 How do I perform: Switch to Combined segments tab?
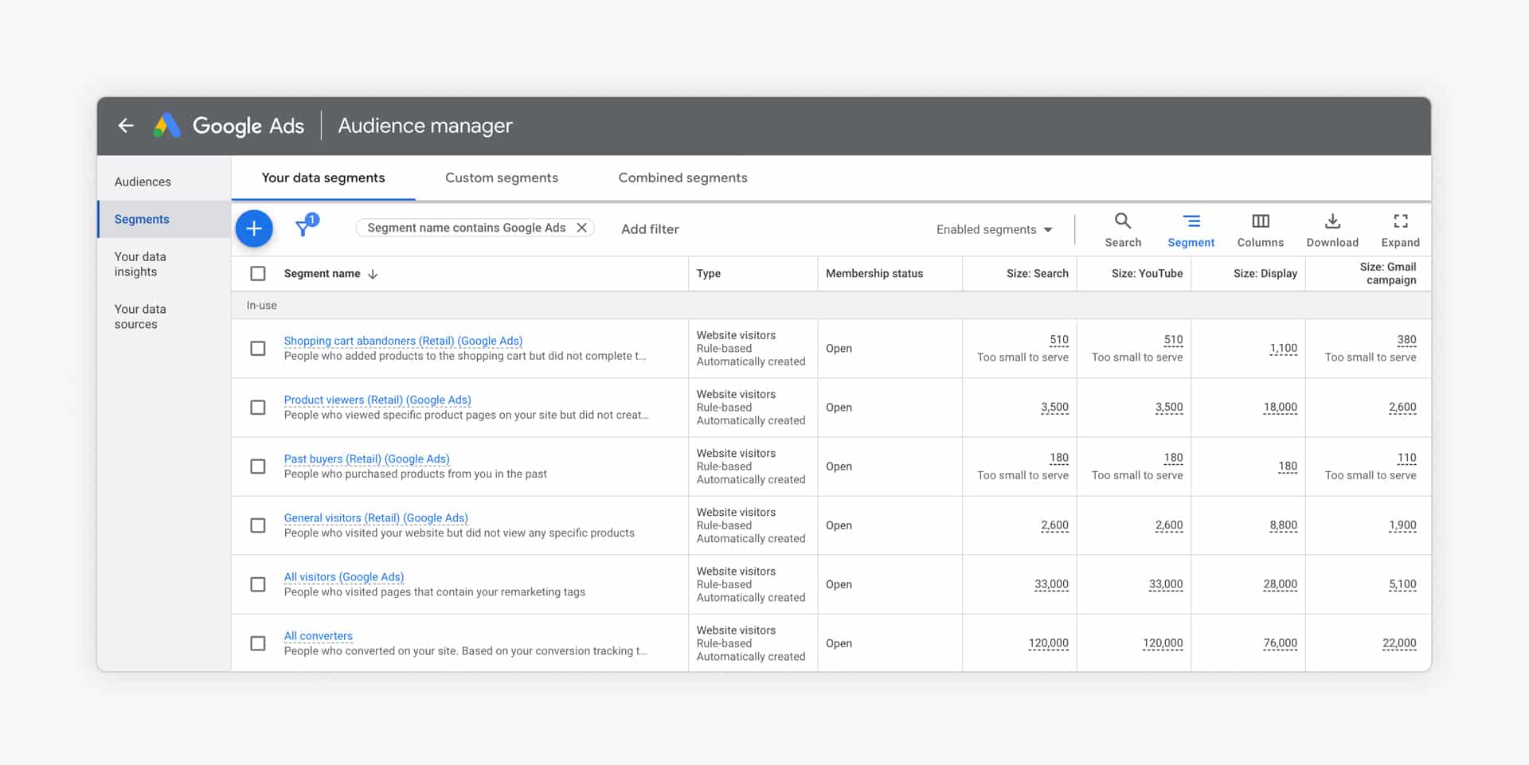(x=682, y=178)
